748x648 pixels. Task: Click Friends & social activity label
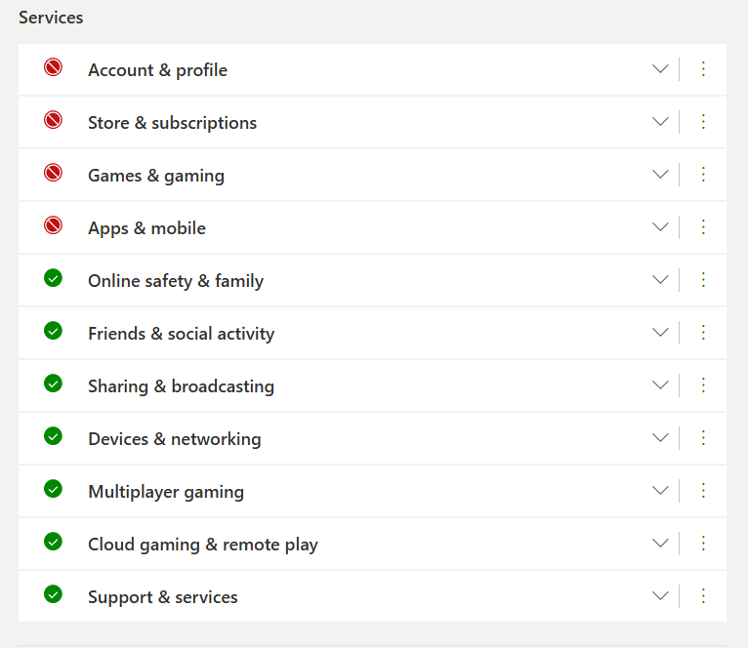pos(182,334)
